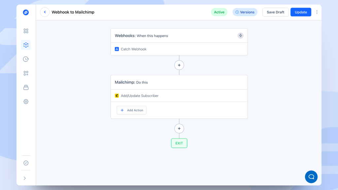The image size is (338, 190).
Task: Open the storage box icon in sidebar
Action: coord(26,87)
